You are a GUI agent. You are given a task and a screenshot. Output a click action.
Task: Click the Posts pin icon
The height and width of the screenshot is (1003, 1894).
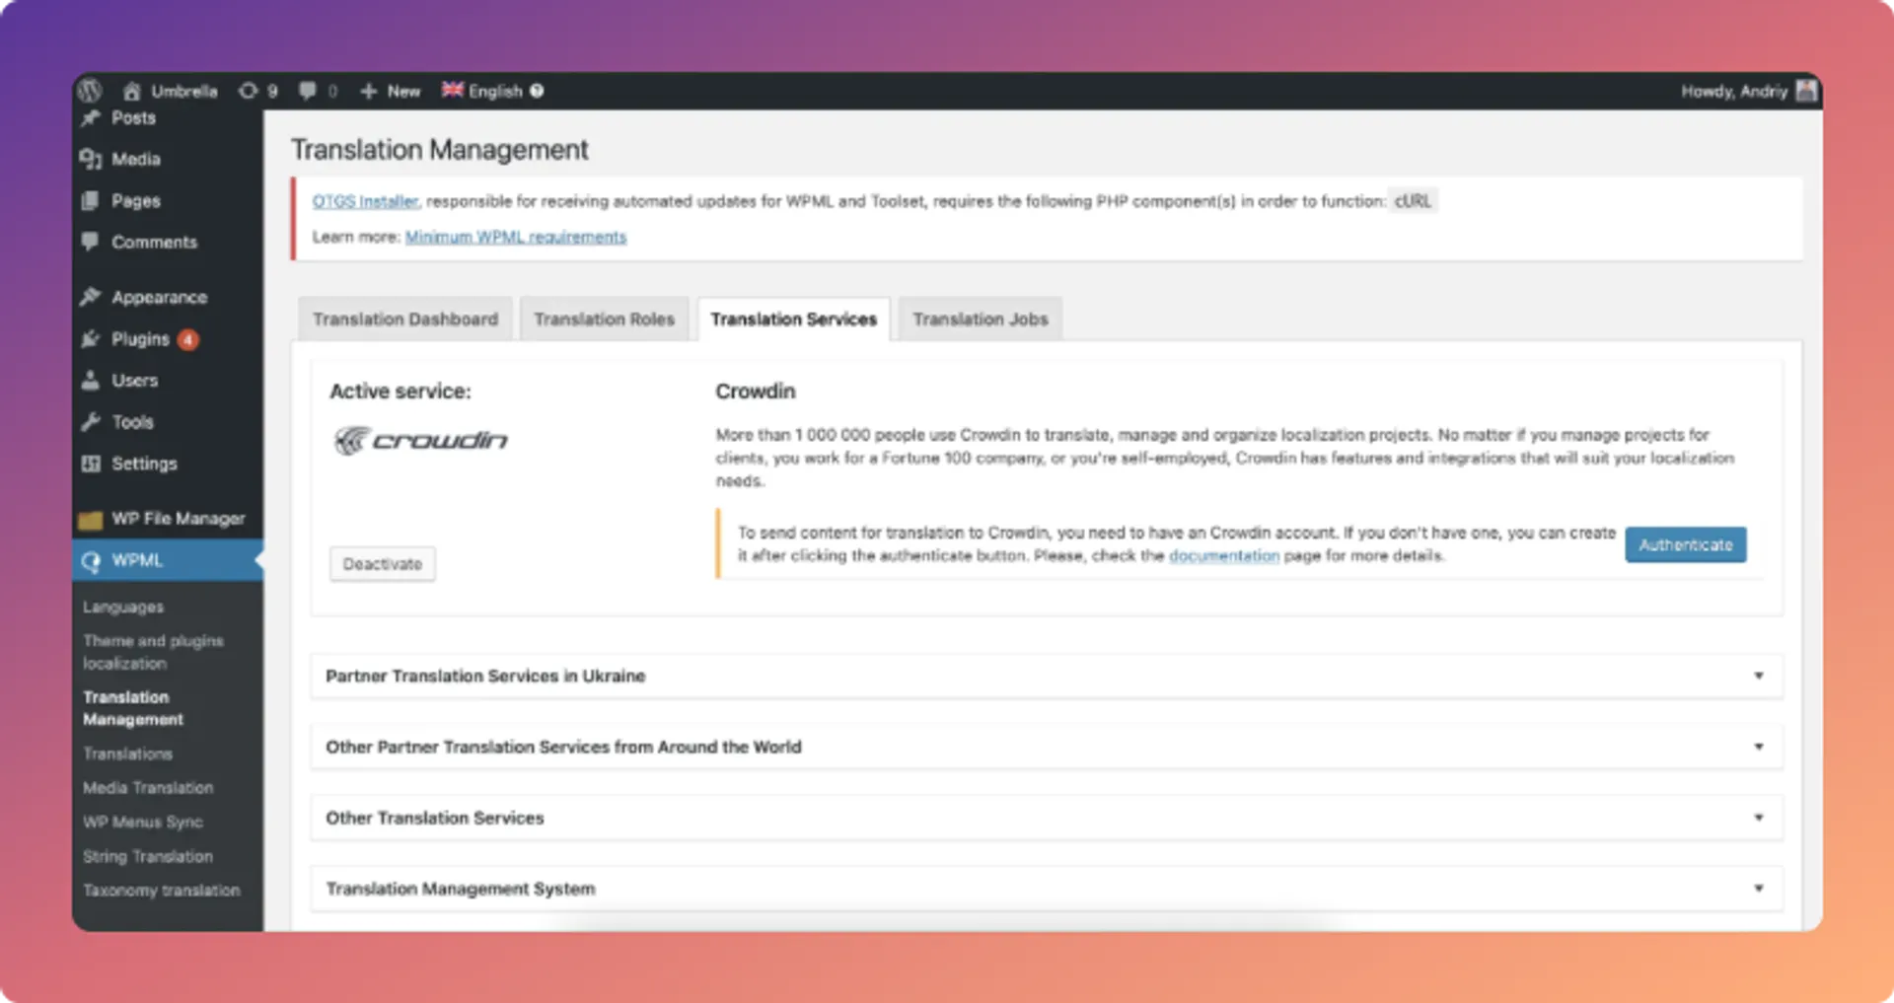click(x=91, y=117)
